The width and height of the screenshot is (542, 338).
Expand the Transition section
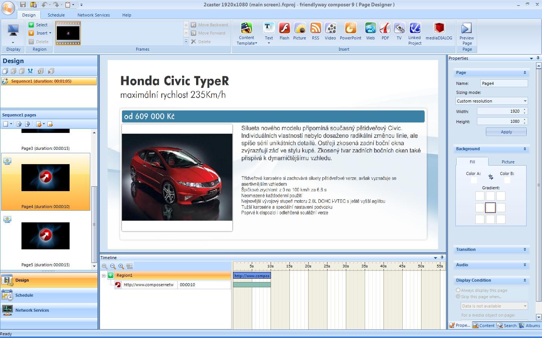(525, 249)
